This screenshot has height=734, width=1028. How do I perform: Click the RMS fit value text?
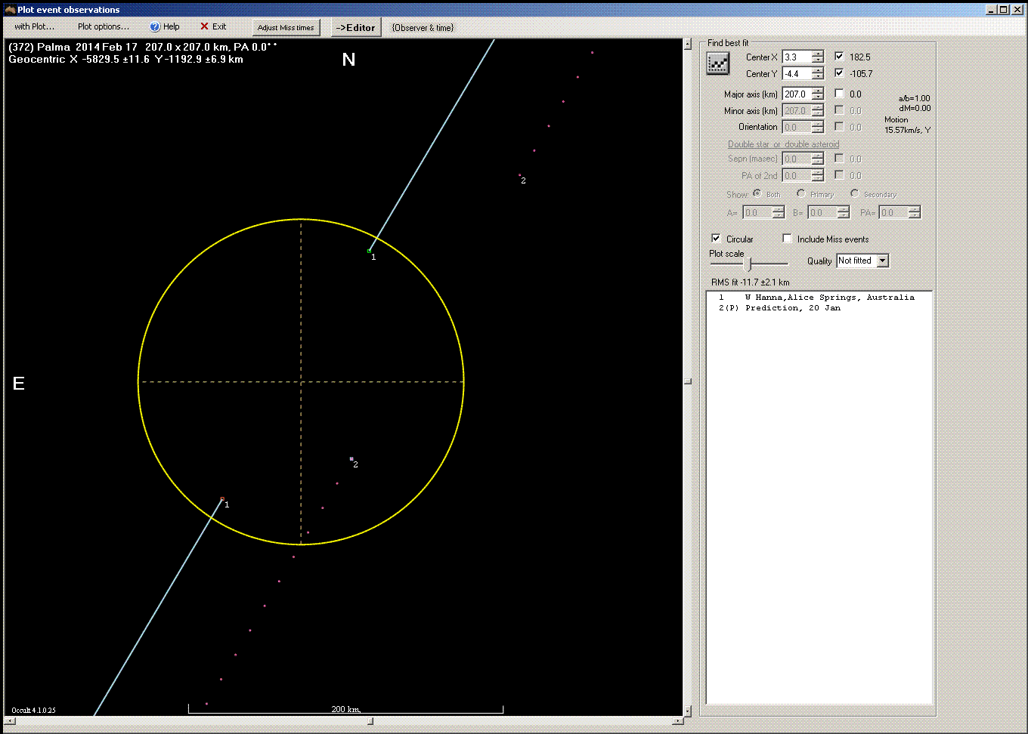point(750,282)
